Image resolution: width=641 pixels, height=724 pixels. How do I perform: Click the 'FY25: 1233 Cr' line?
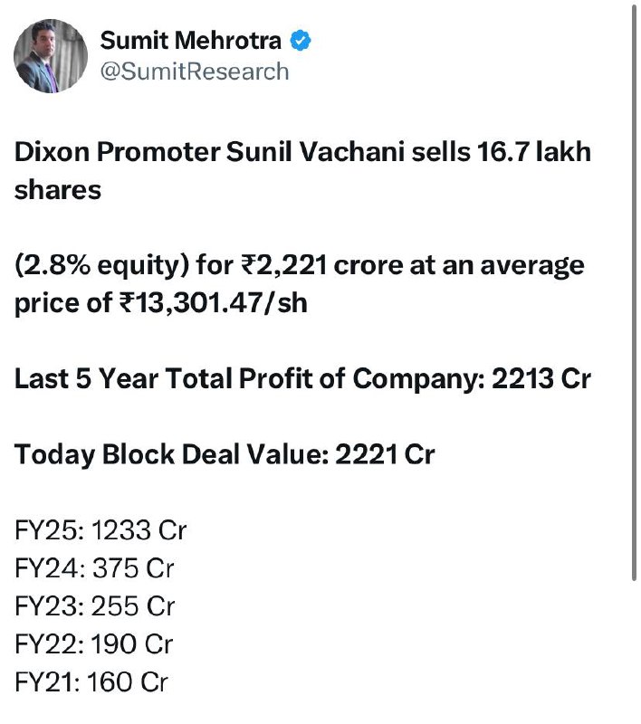[x=100, y=530]
